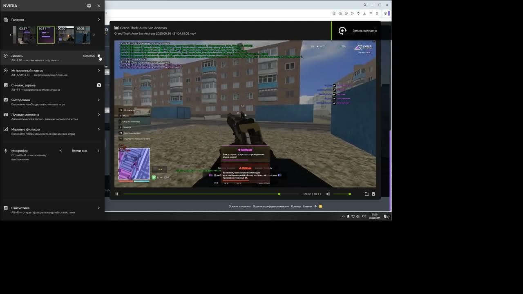Open gallery thumbnail labeled 00:20

point(65,35)
